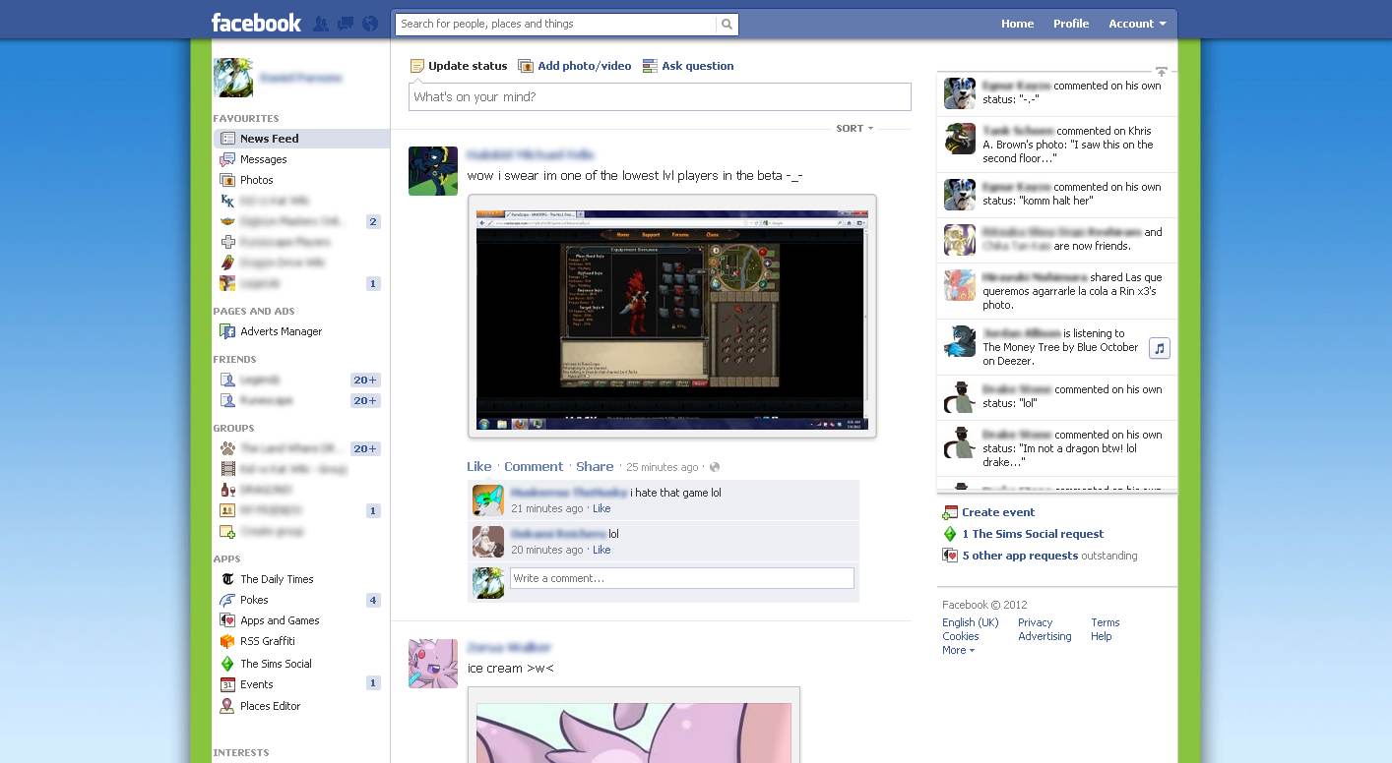Click the Ask question icon
Image resolution: width=1392 pixels, height=763 pixels.
coord(650,66)
